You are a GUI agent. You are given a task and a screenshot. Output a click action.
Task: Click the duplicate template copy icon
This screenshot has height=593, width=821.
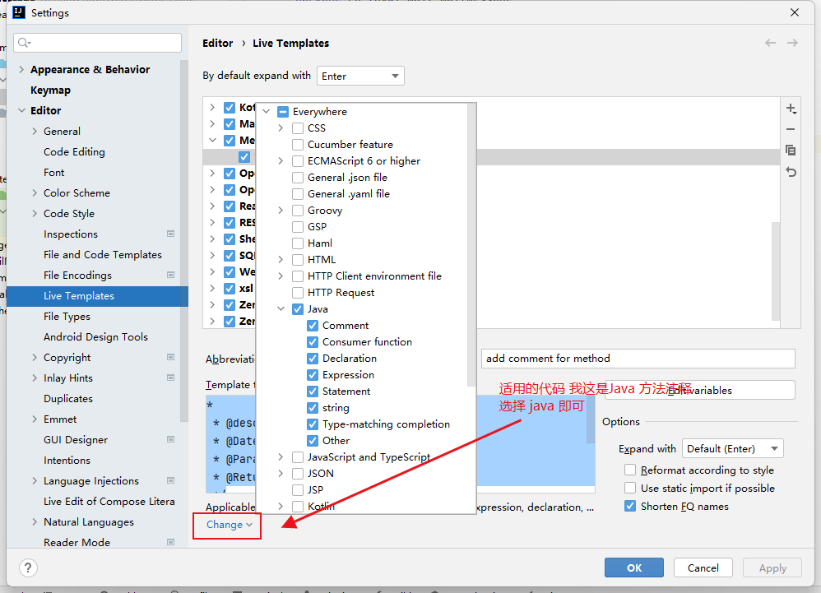(791, 151)
